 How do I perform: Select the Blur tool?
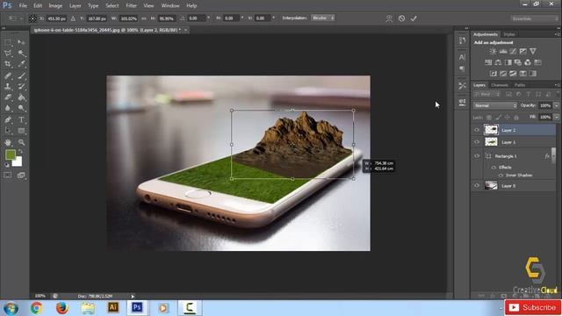coord(8,108)
